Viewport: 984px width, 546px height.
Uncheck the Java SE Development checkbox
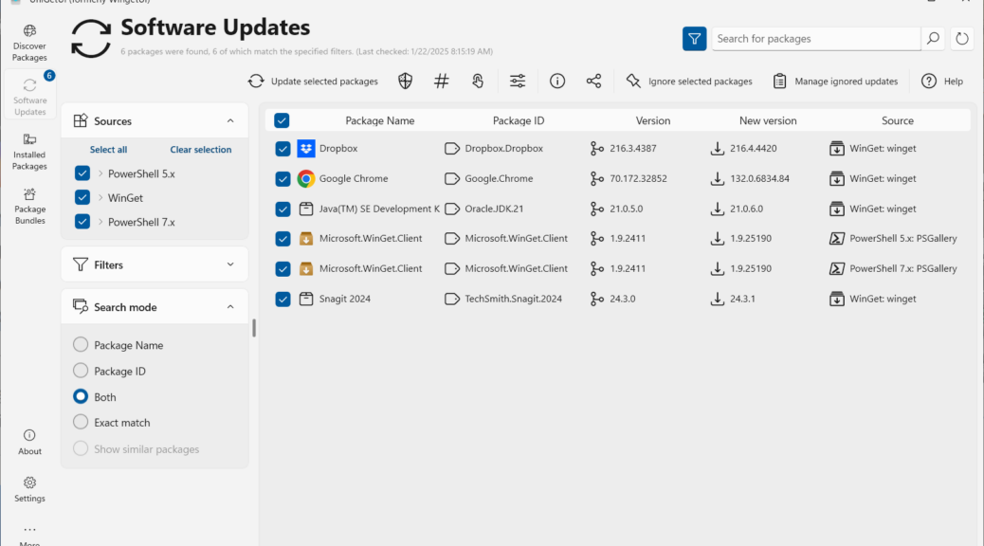pyautogui.click(x=283, y=209)
